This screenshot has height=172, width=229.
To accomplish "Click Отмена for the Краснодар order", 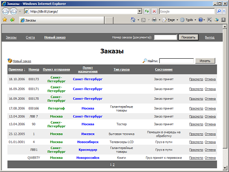I will tap(210, 150).
